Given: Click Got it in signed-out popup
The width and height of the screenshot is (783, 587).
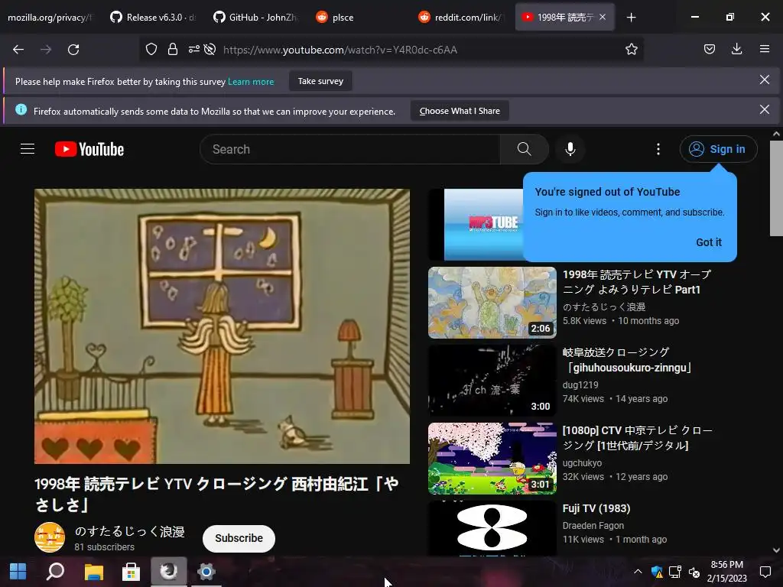Looking at the screenshot, I should 709,242.
